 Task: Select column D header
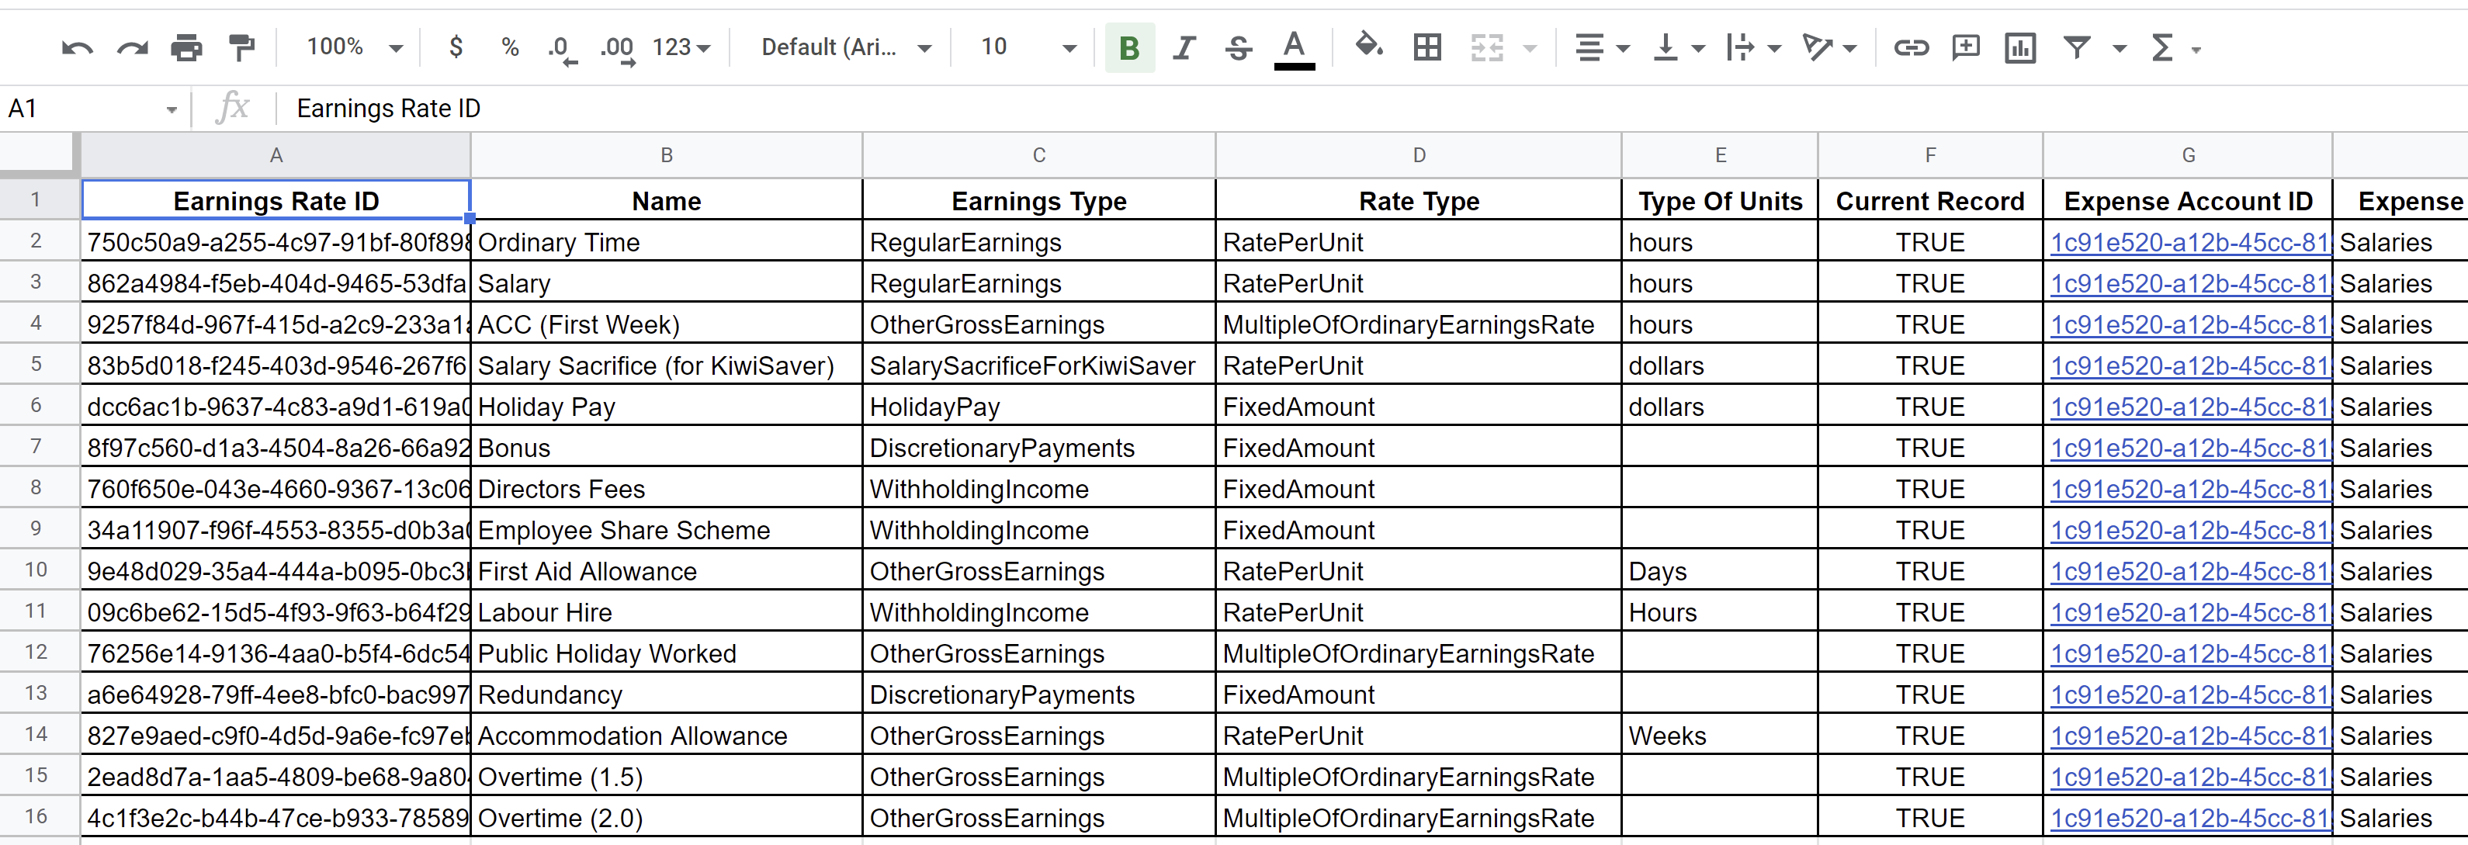1419,155
